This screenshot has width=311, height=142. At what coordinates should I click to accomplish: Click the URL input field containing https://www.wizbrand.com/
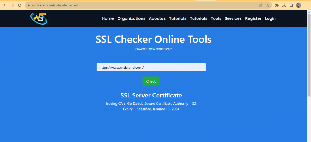[151, 67]
